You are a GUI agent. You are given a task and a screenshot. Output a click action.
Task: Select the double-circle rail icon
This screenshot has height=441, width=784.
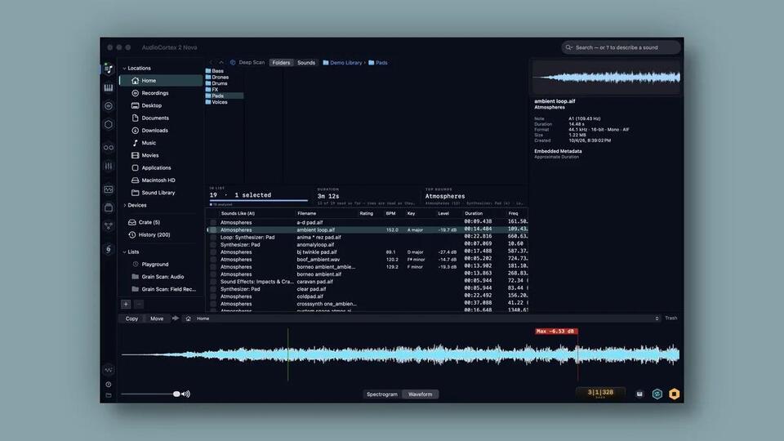click(108, 148)
